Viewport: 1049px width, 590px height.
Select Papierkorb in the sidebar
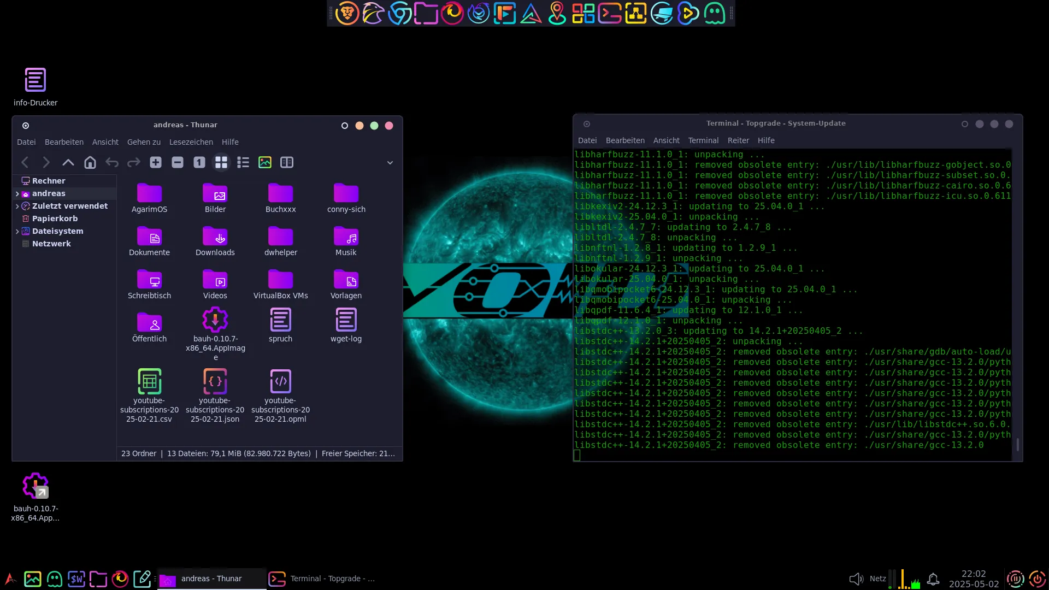(x=55, y=219)
